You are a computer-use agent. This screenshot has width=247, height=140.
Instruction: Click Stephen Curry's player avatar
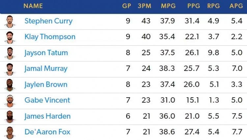(10, 21)
